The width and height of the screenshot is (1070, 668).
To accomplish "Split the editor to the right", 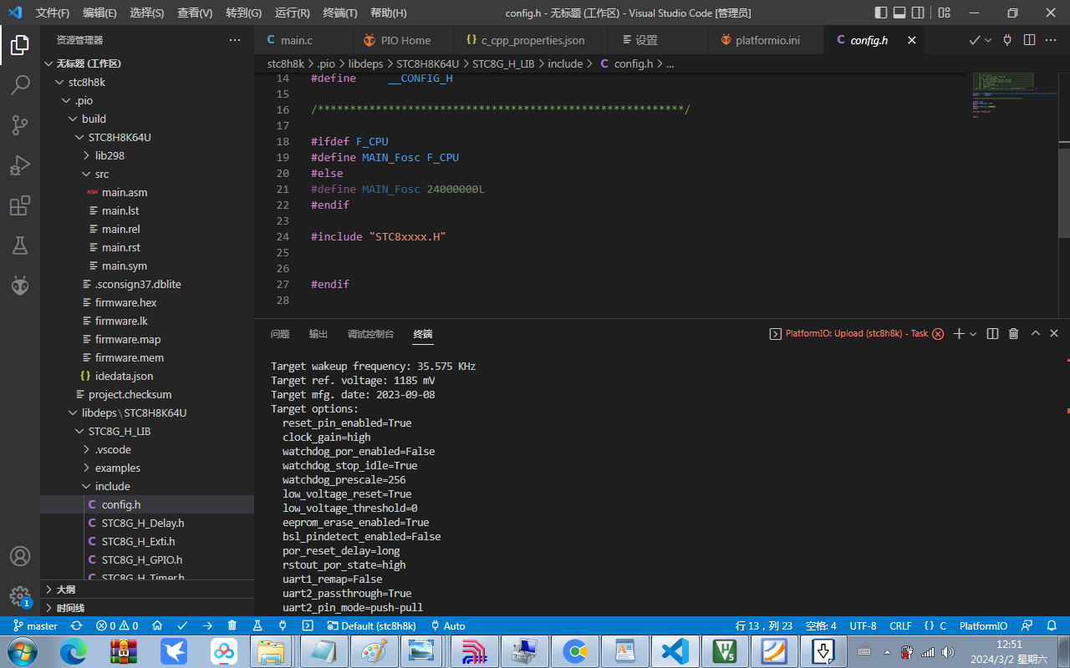I will pos(1030,40).
